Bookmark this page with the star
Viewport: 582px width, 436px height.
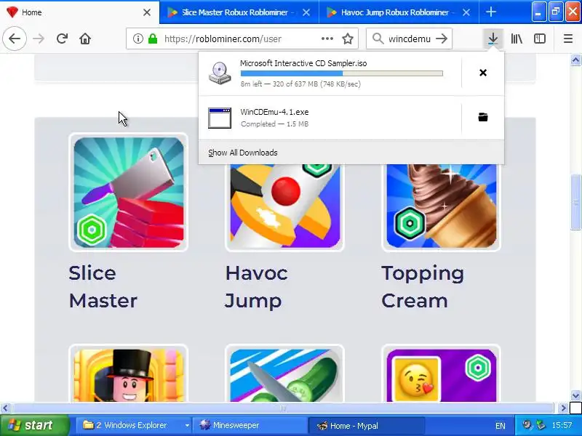click(348, 39)
